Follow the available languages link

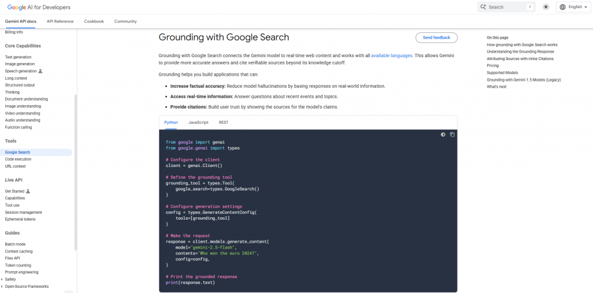[391, 55]
